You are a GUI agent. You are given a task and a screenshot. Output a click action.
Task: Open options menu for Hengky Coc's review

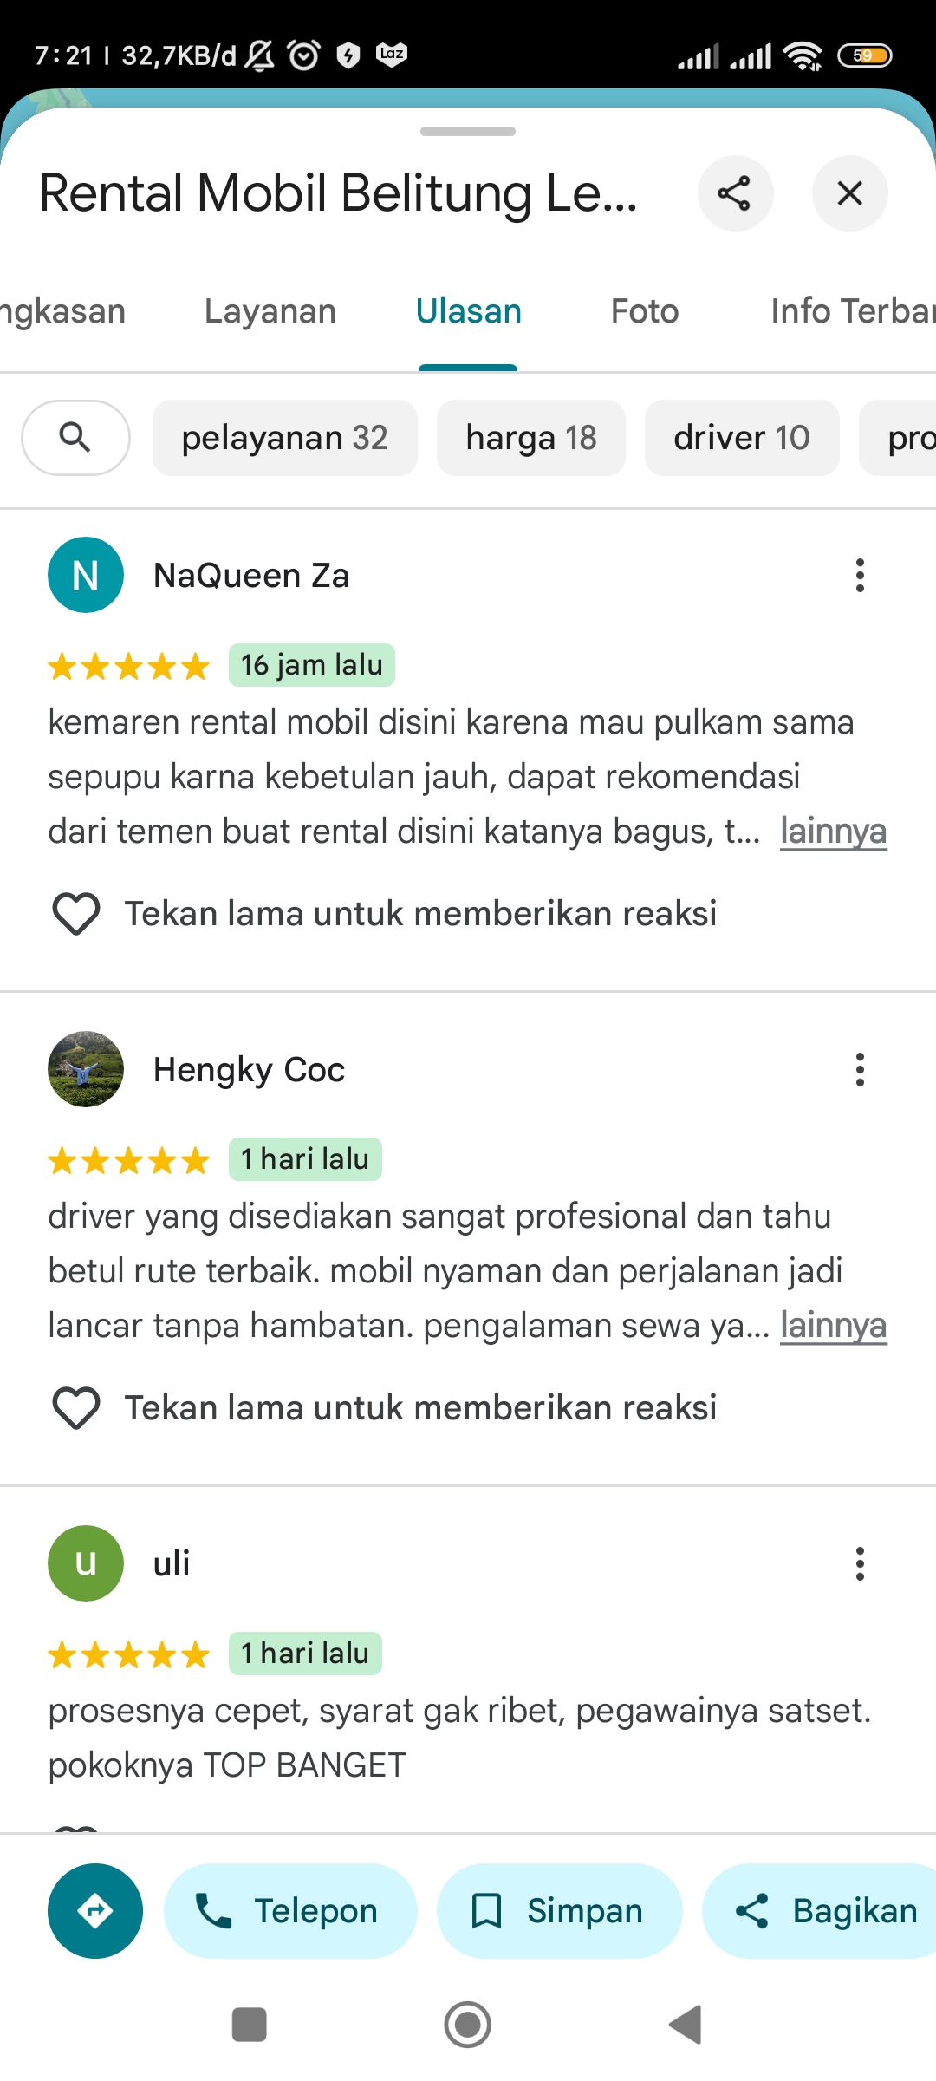click(860, 1069)
